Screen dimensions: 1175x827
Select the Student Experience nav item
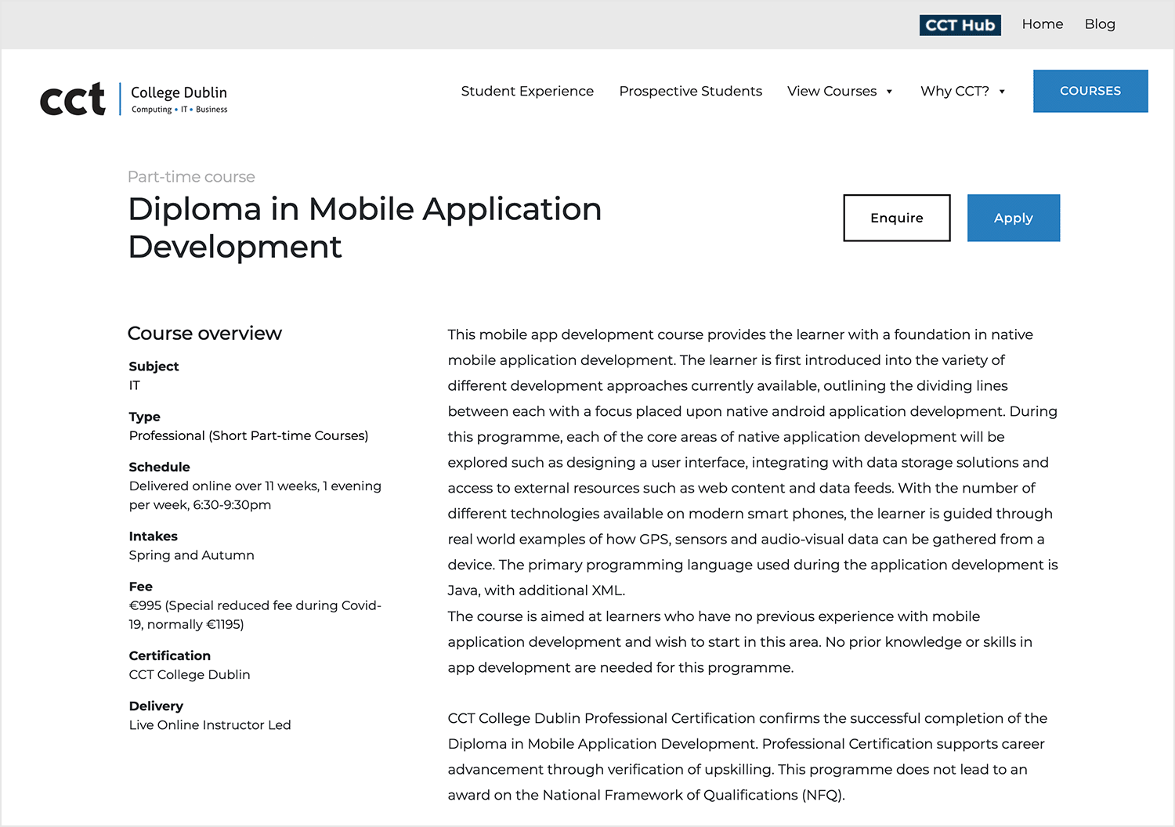(527, 91)
